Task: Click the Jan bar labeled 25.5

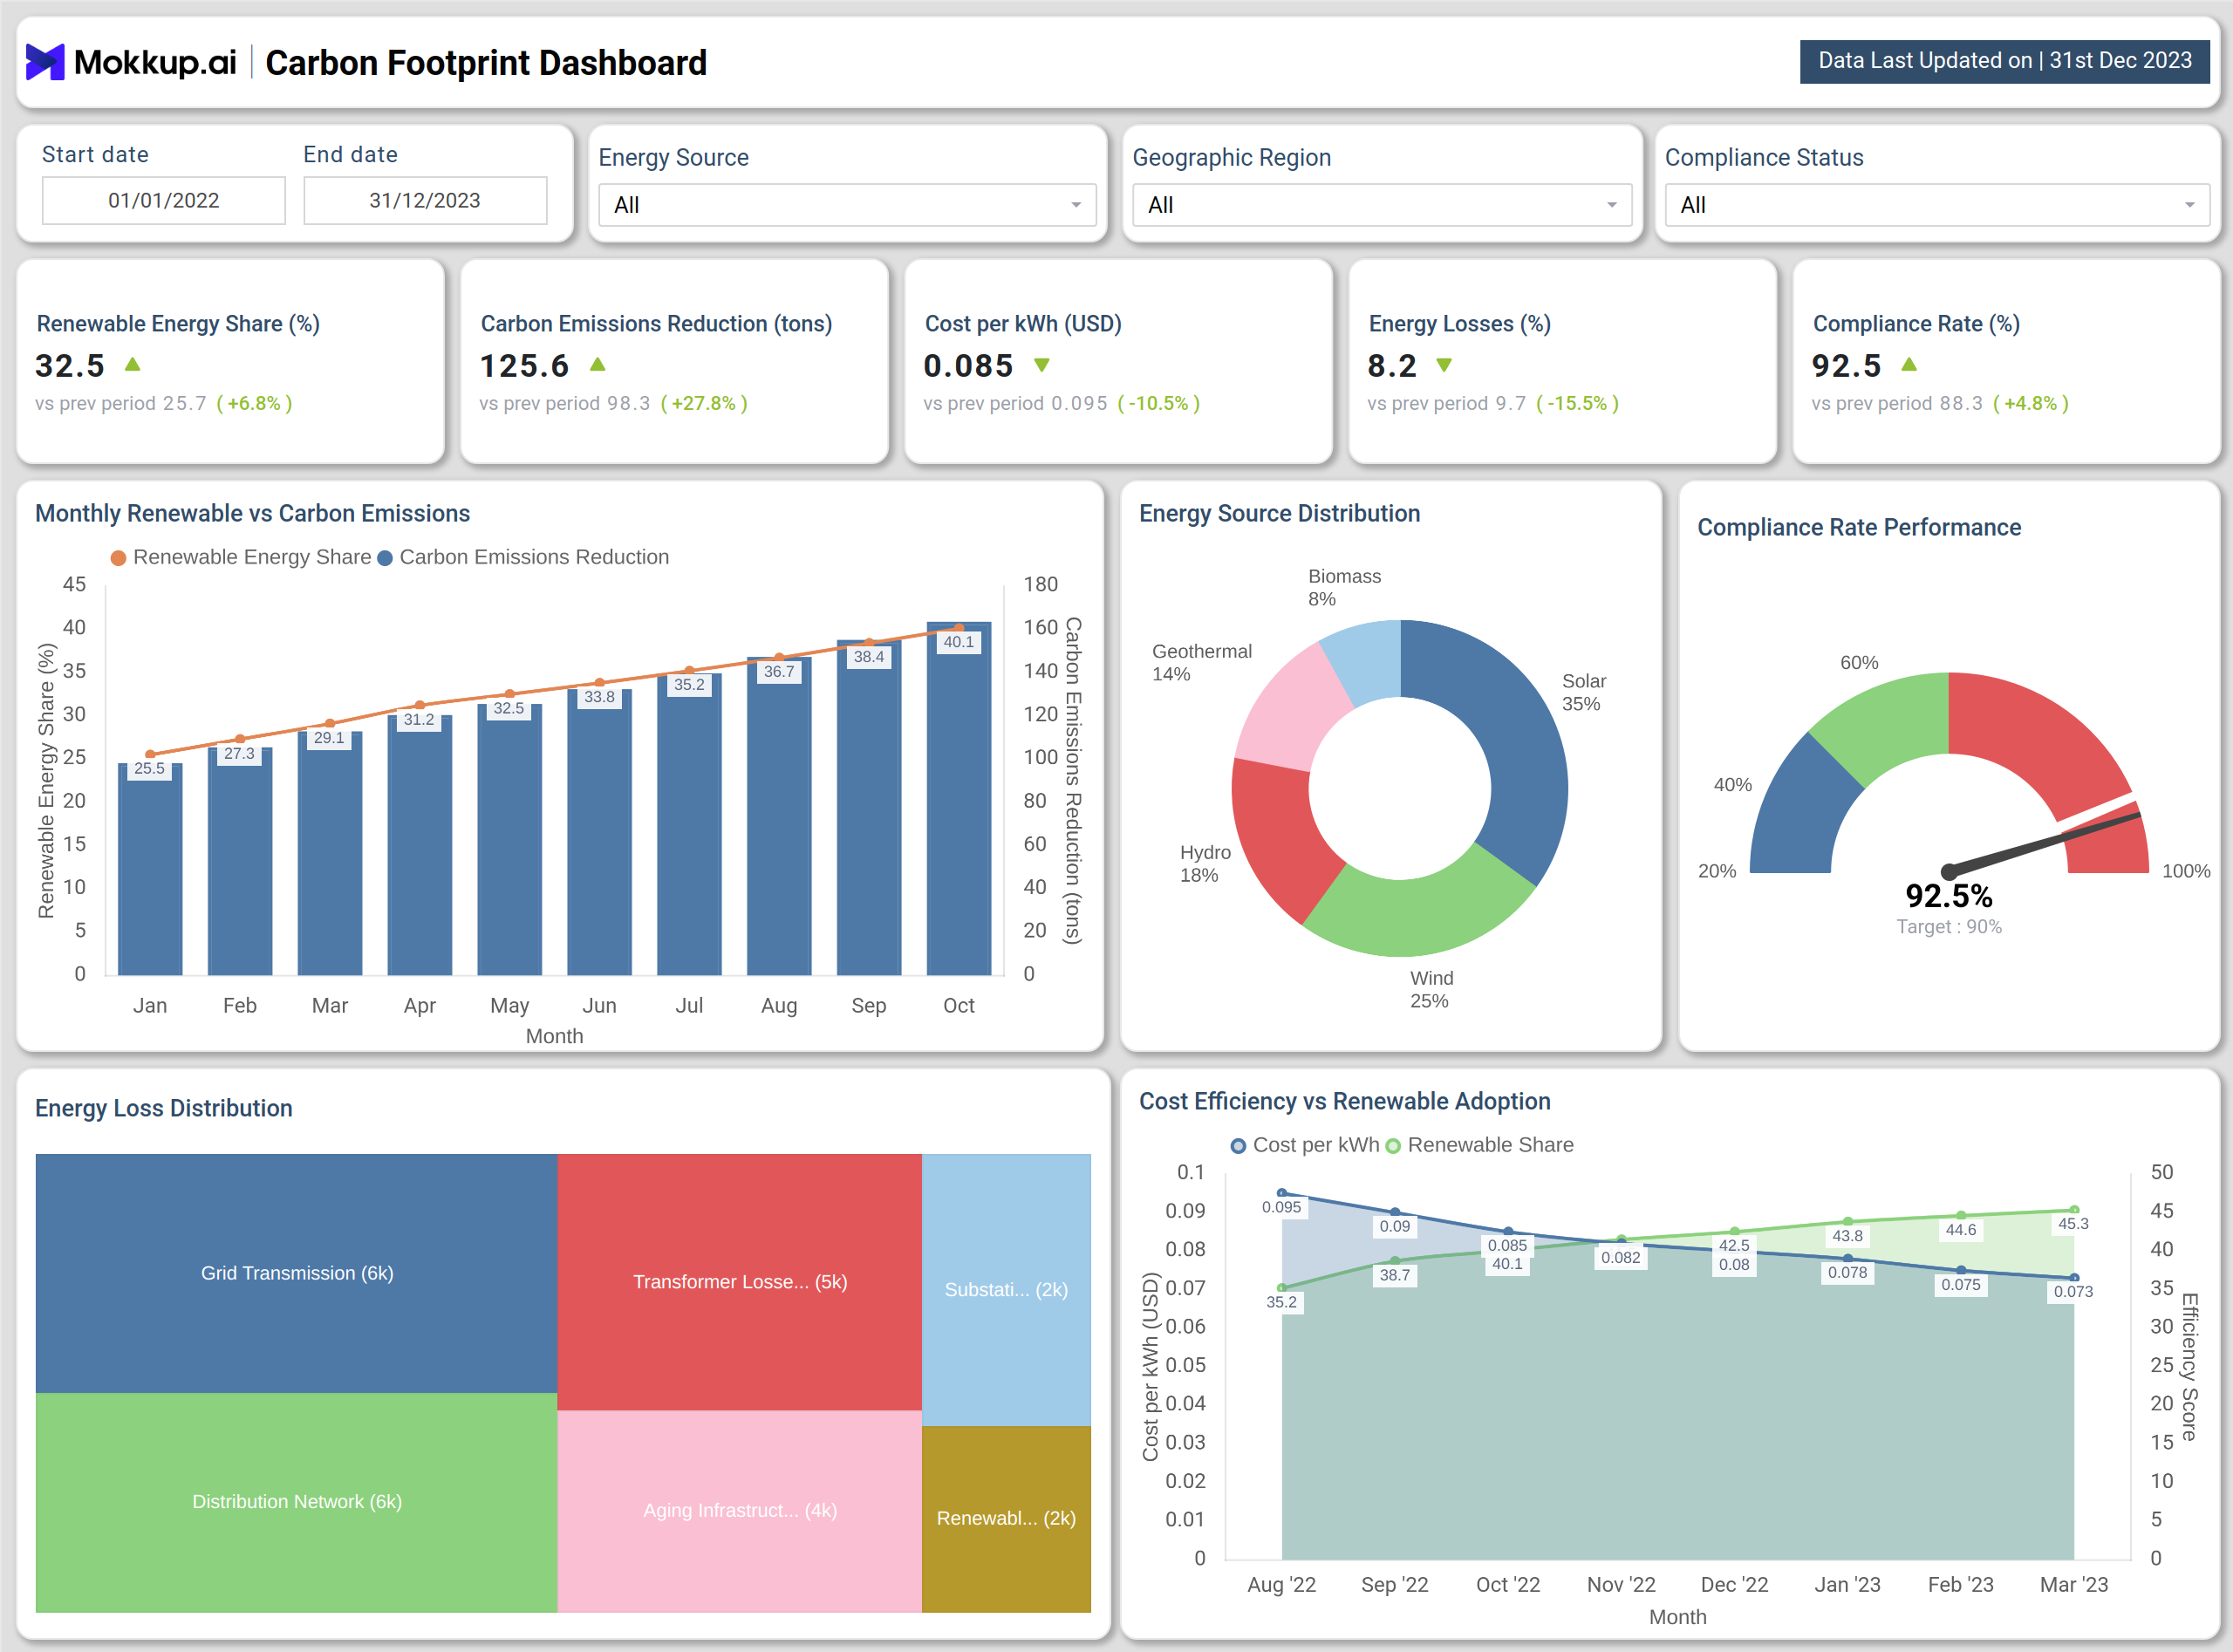Action: pos(150,869)
